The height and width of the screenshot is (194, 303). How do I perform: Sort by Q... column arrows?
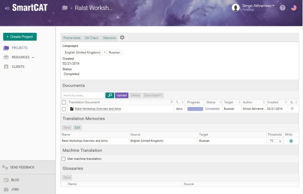(x=296, y=102)
